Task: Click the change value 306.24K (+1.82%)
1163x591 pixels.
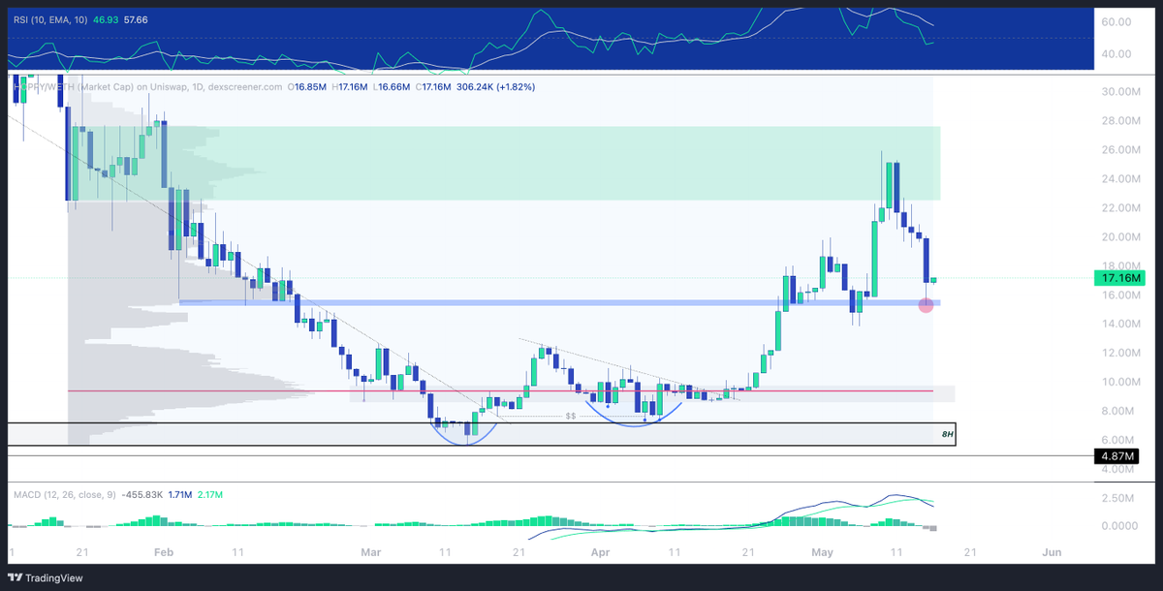Action: point(494,86)
